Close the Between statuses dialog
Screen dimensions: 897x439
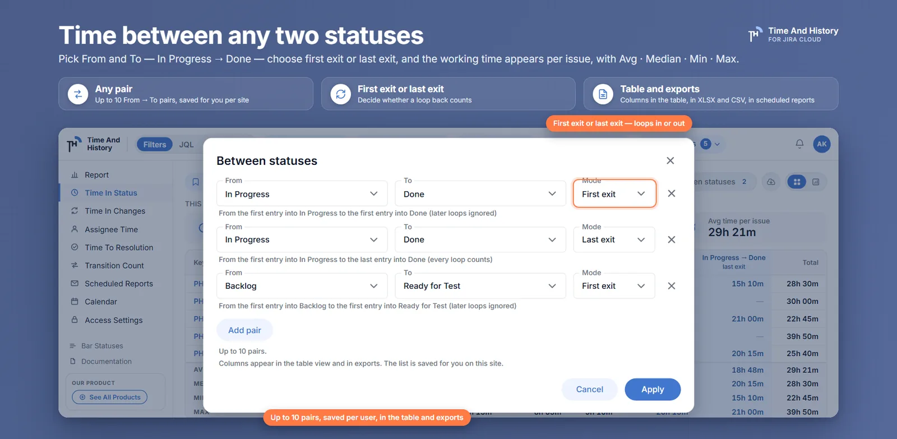click(x=670, y=161)
